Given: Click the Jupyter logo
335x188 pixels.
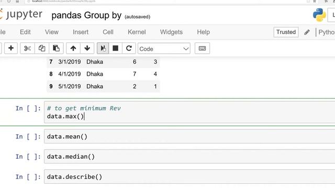Looking at the screenshot, I should [21, 15].
